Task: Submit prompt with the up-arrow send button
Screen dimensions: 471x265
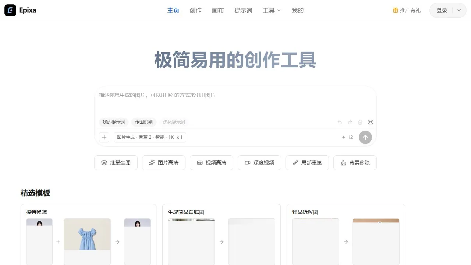Action: pos(365,137)
